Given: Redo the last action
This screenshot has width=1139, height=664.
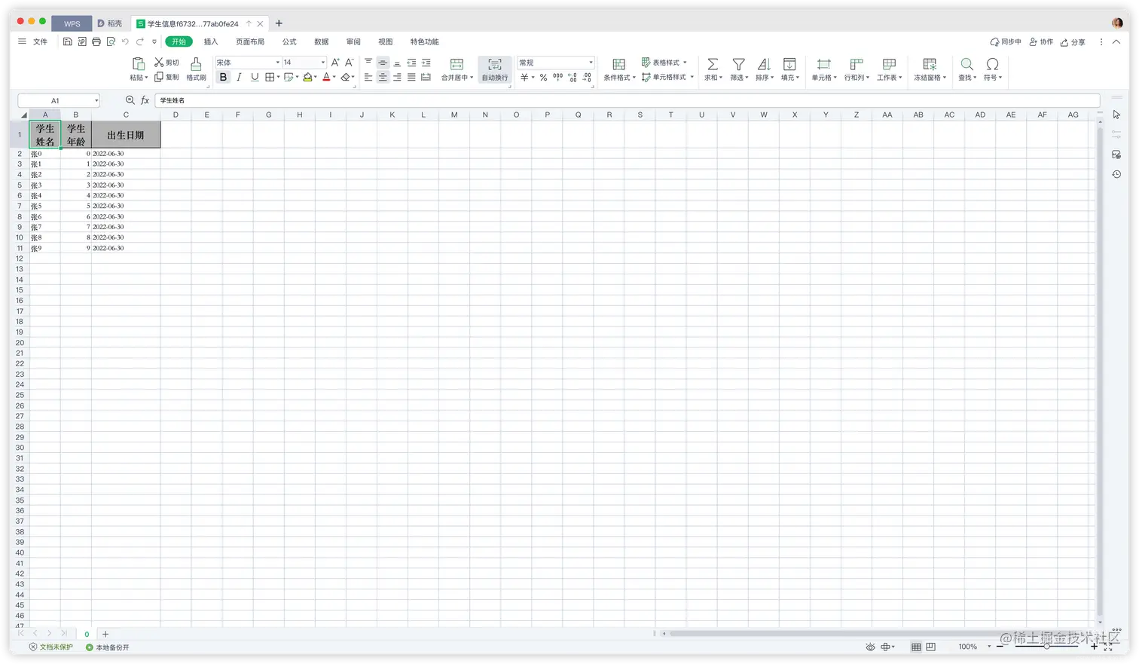Looking at the screenshot, I should [139, 42].
